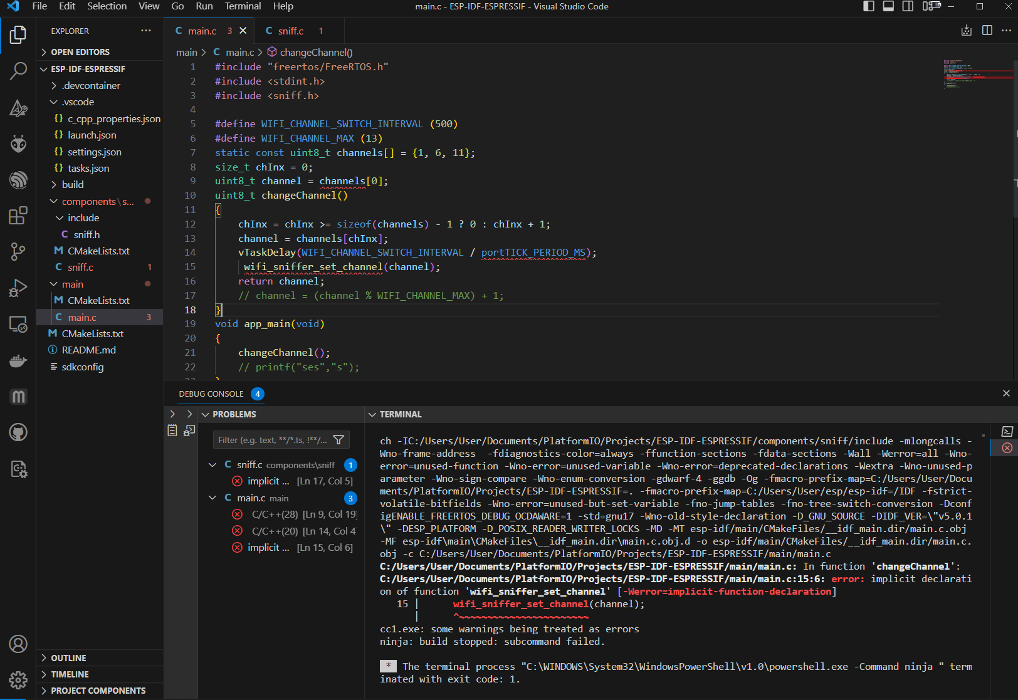This screenshot has width=1018, height=700.
Task: Expand the TIMELINE section
Action: pos(100,674)
